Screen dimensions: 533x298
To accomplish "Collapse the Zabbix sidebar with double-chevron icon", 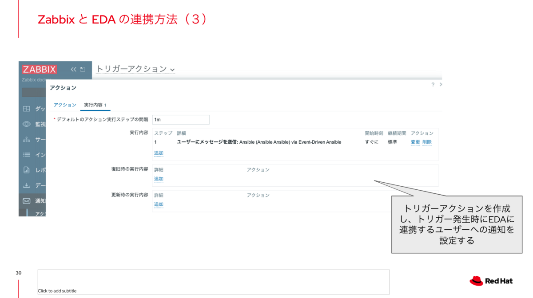I will [74, 69].
